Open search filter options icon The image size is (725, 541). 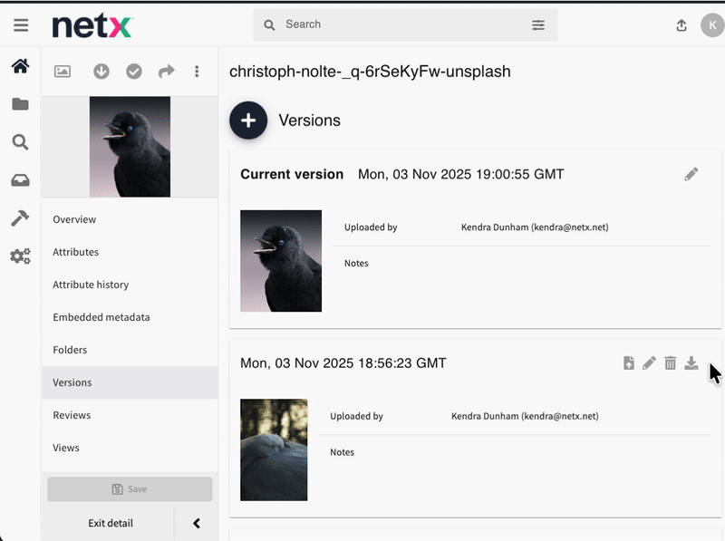[538, 25]
